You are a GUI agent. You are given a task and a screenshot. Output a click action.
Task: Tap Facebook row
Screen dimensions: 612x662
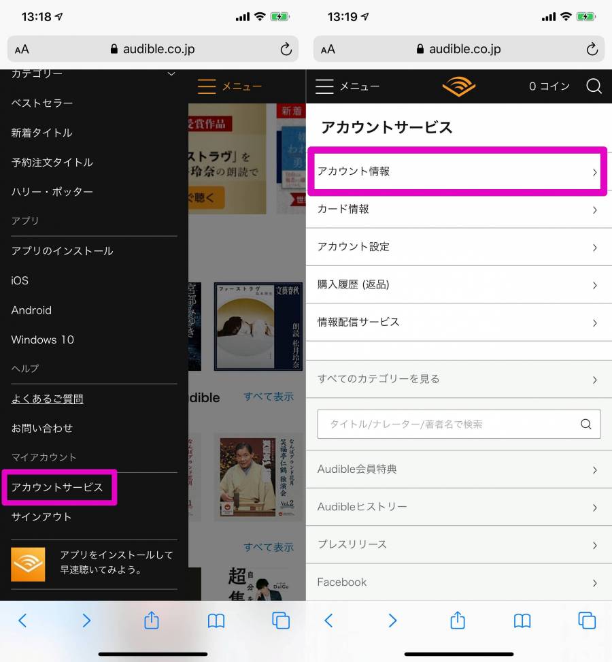(x=459, y=582)
